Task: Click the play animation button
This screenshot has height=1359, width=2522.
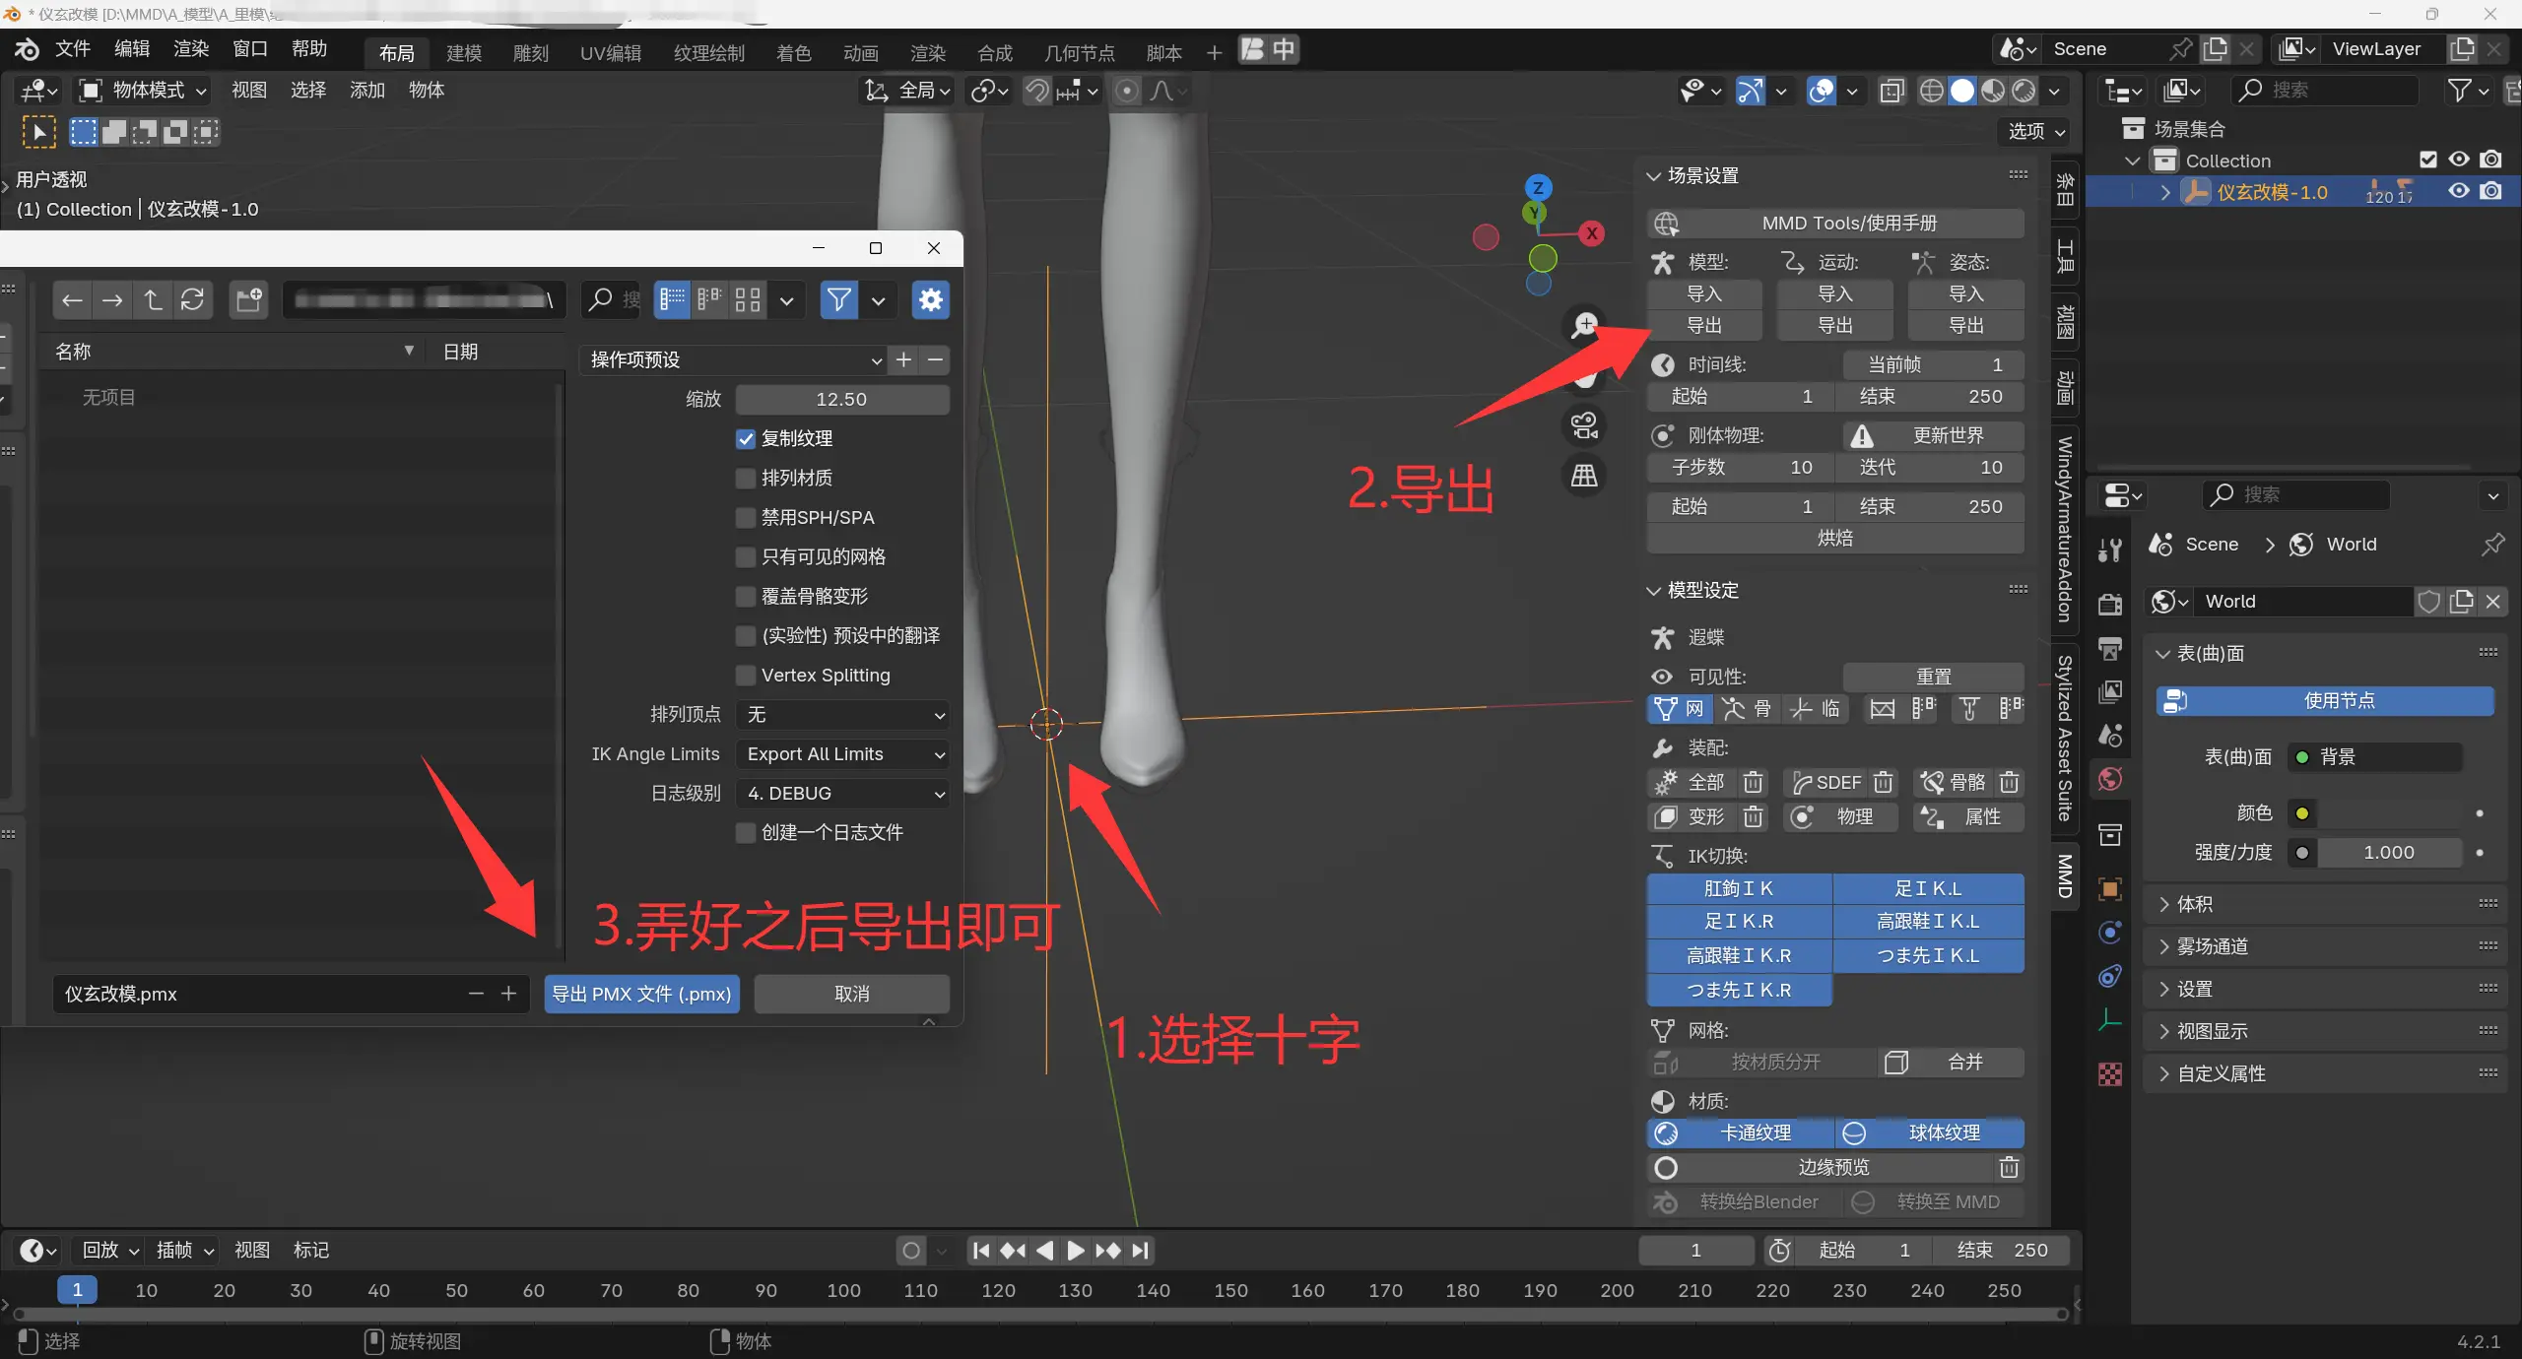Action: tap(1075, 1250)
